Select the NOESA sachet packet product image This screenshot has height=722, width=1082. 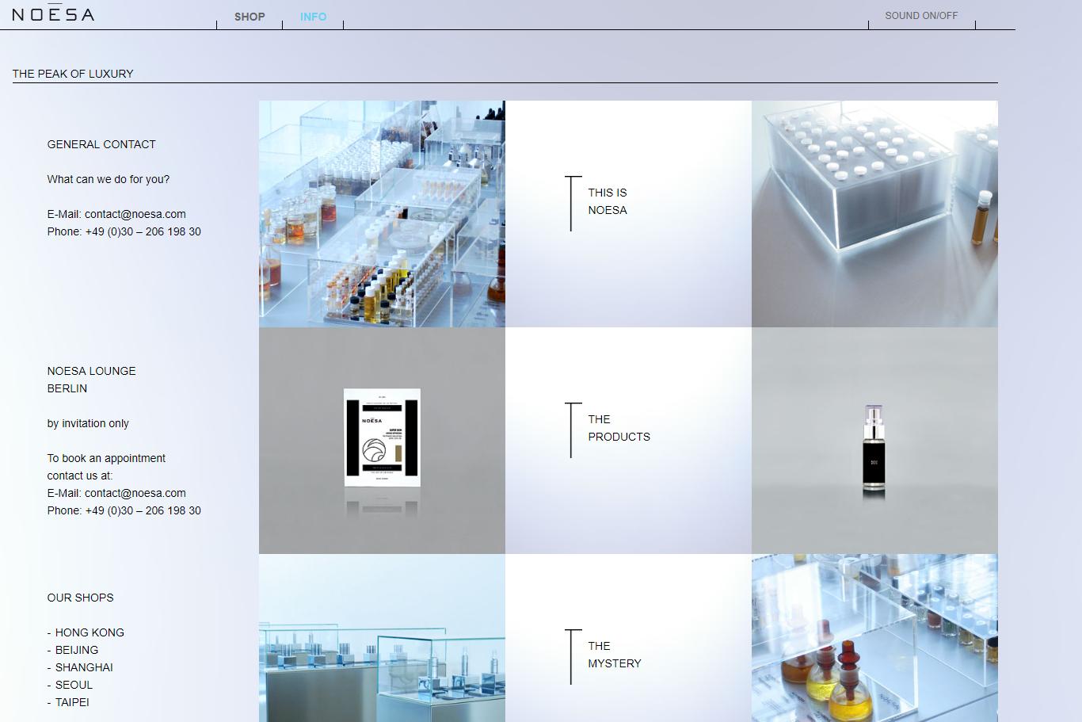pos(382,440)
